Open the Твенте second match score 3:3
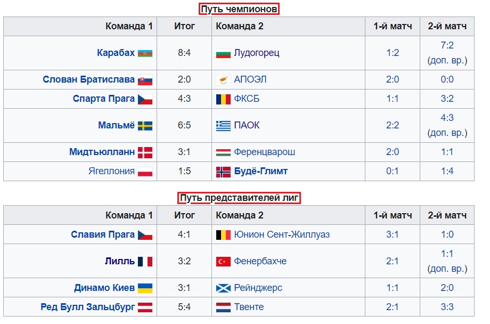 click(x=447, y=307)
